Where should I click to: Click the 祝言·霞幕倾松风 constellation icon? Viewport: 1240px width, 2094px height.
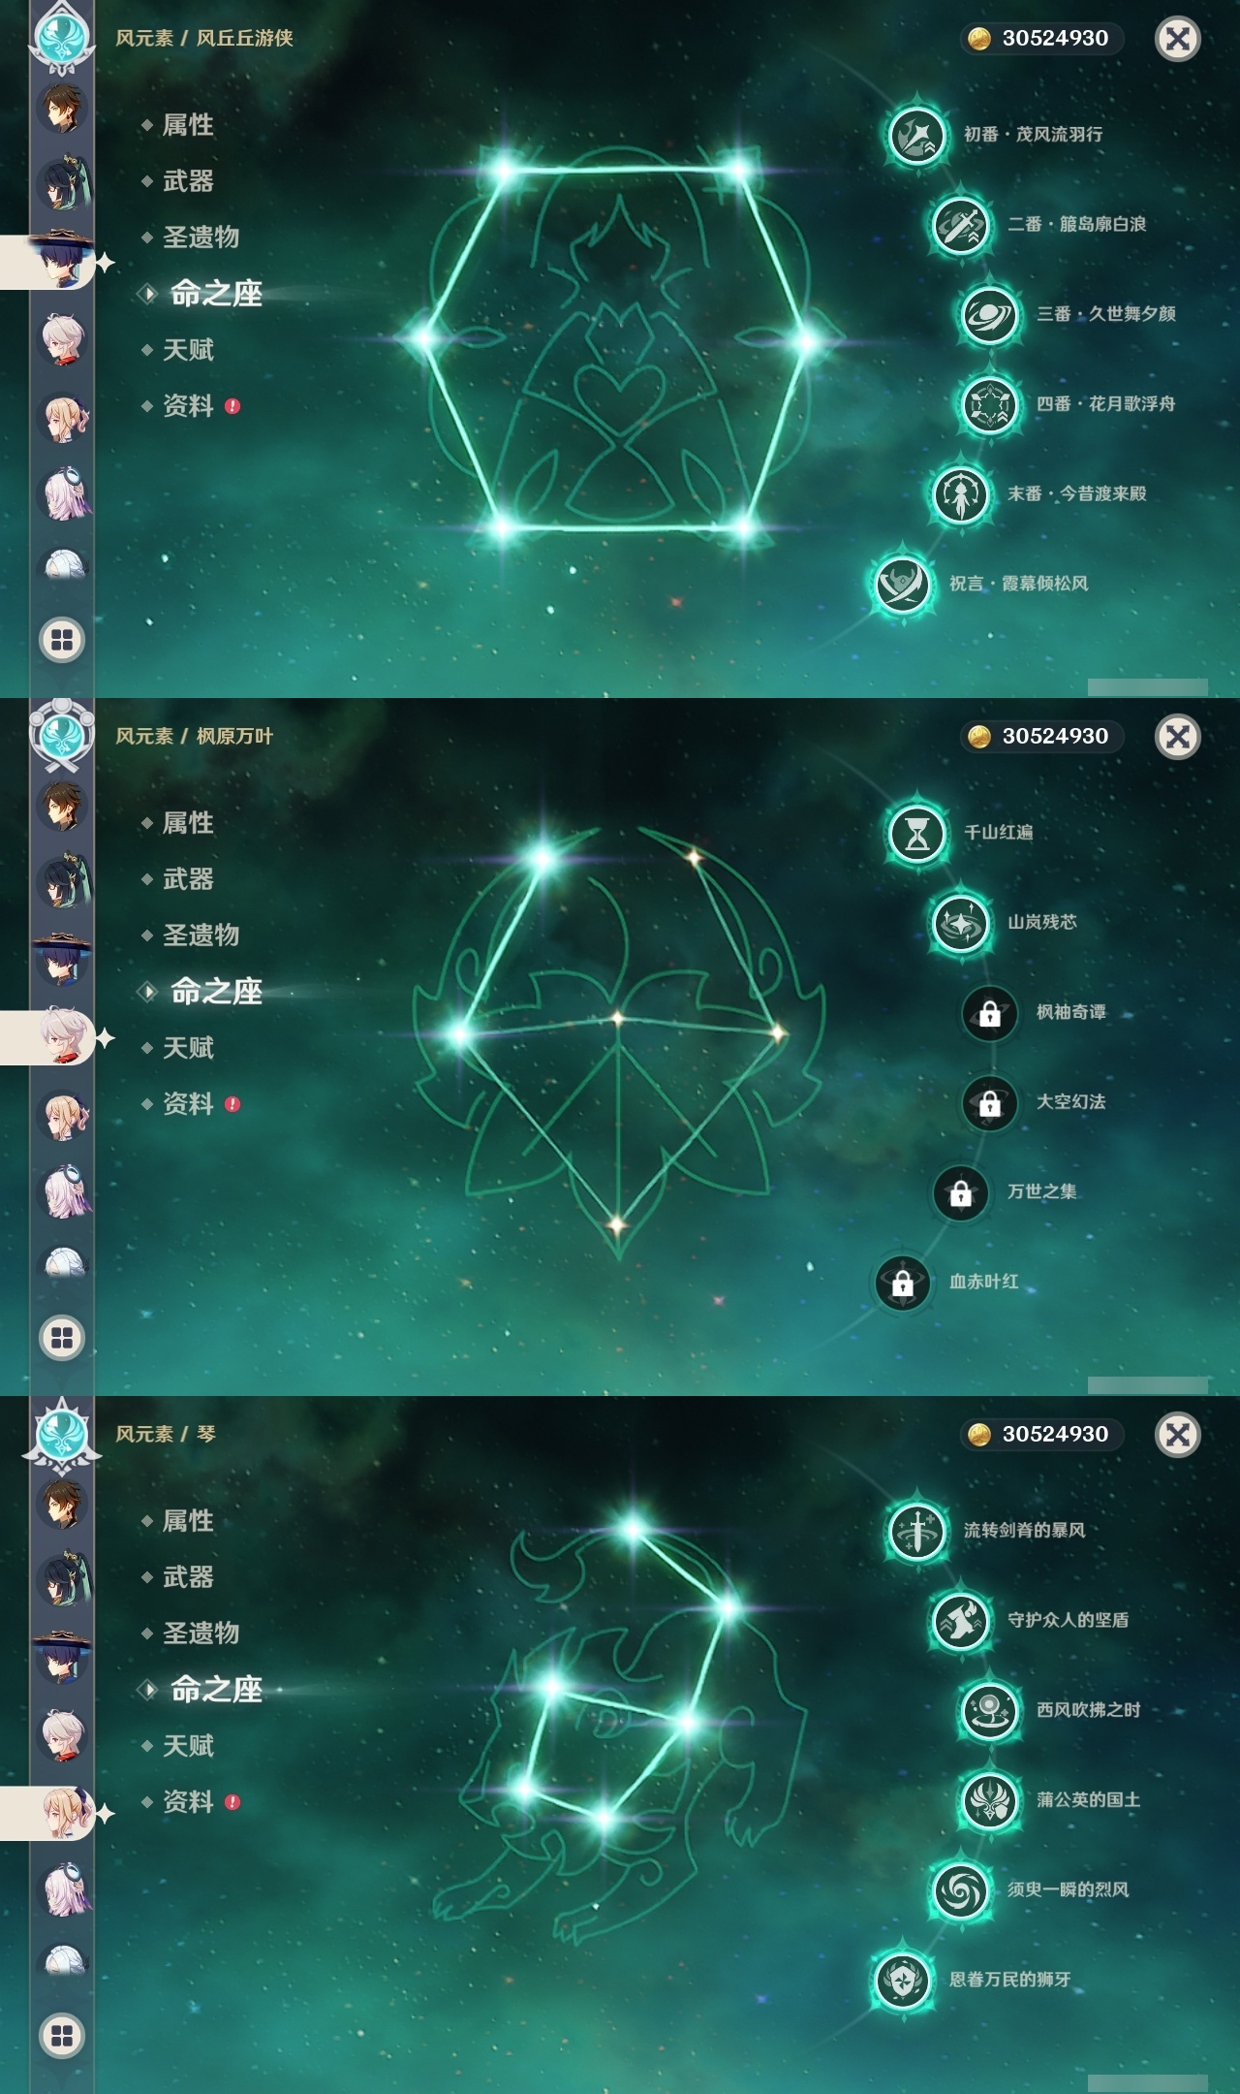point(902,584)
